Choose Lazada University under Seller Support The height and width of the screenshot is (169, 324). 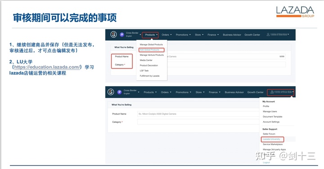click(272, 139)
